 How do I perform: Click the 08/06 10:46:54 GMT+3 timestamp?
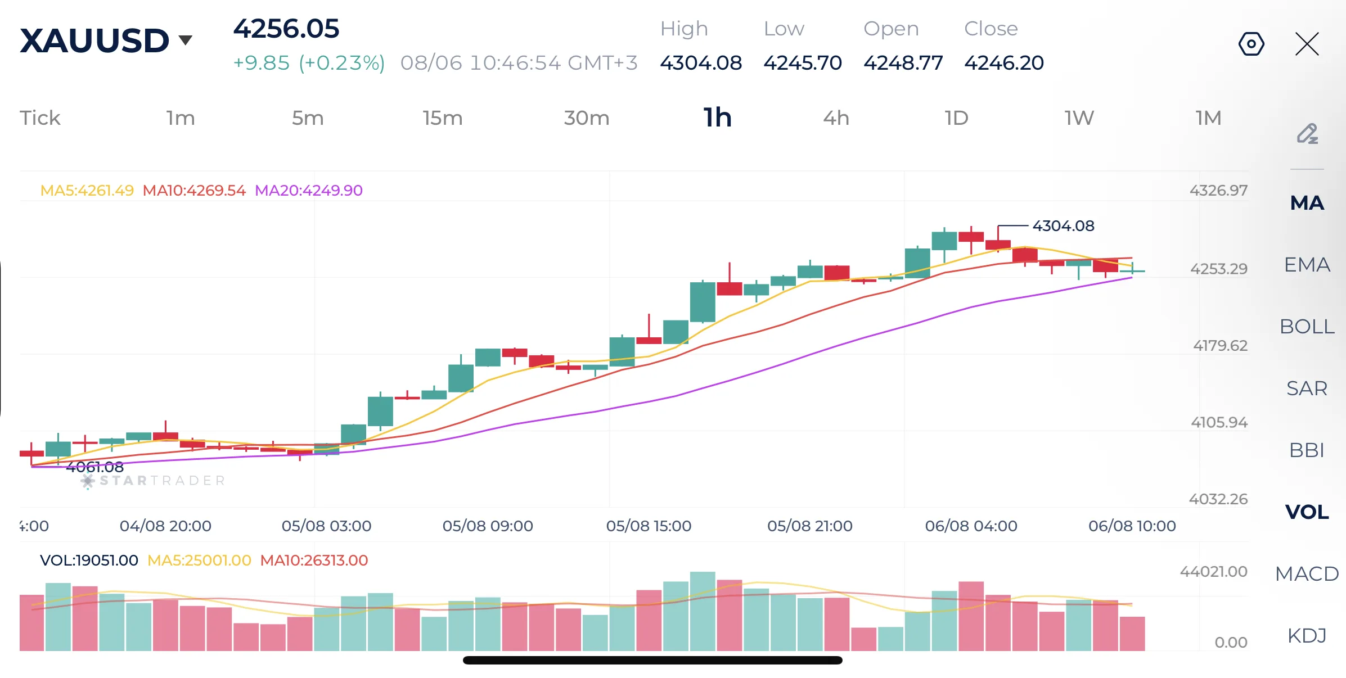519,63
